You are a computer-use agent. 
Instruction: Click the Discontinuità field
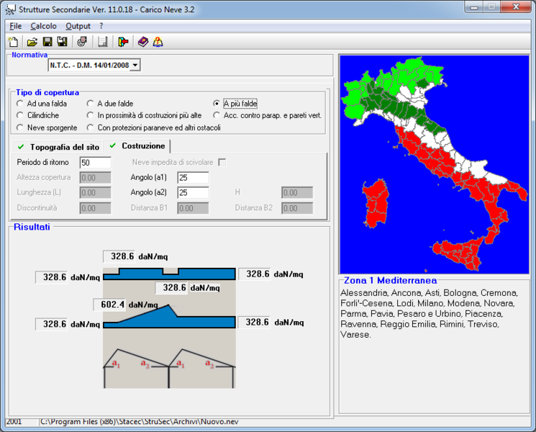(96, 208)
